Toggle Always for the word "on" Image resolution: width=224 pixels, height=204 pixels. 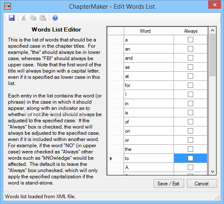190,131
